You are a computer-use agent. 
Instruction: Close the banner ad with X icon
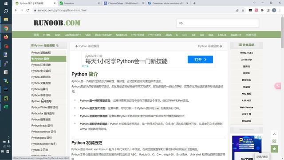(x=83, y=66)
